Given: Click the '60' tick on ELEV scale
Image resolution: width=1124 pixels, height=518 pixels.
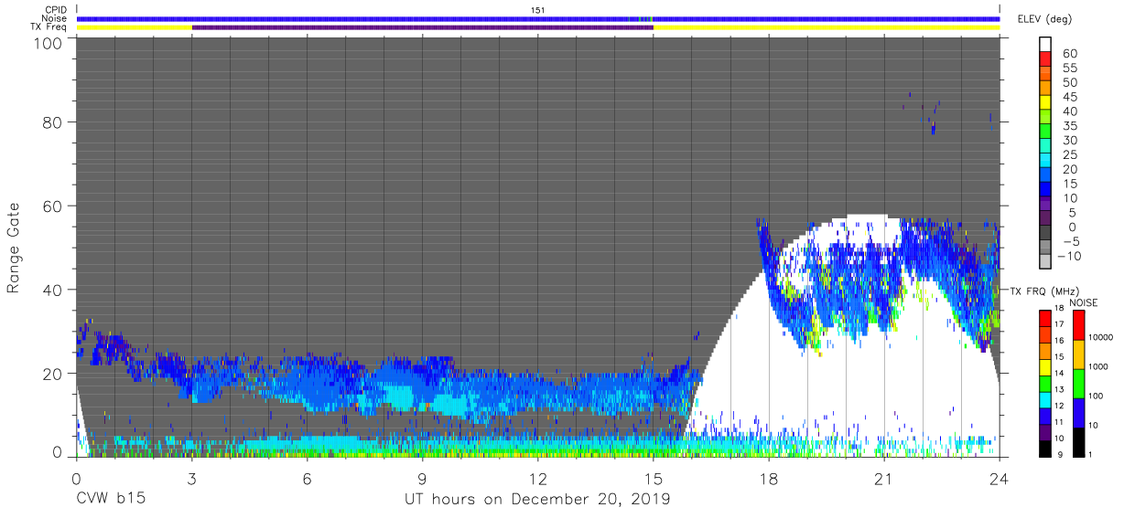Looking at the screenshot, I should pos(1068,53).
